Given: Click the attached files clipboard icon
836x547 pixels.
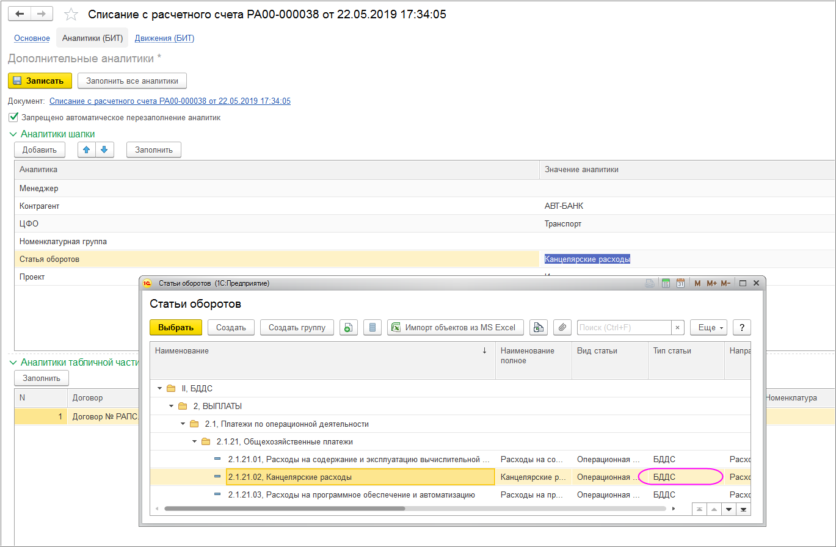Looking at the screenshot, I should (x=538, y=328).
